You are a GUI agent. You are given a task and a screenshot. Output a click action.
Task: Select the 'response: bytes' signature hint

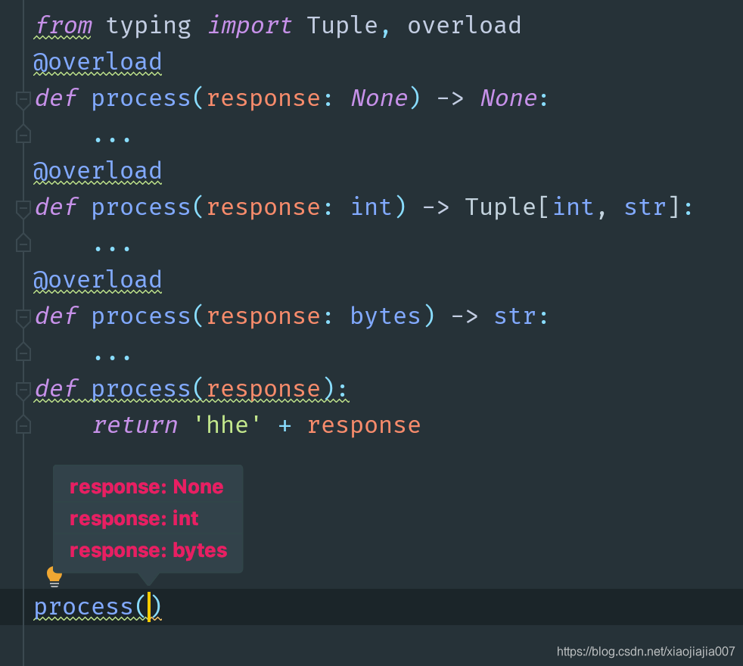(x=148, y=551)
